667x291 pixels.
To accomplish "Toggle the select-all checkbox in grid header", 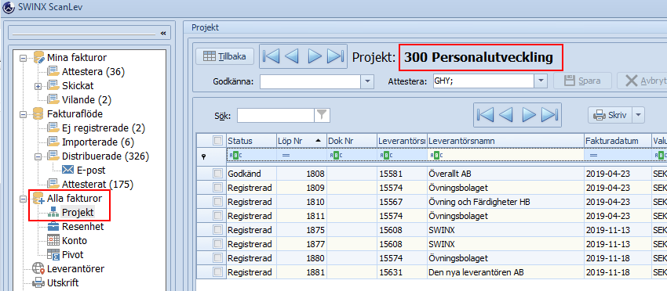I will click(217, 140).
